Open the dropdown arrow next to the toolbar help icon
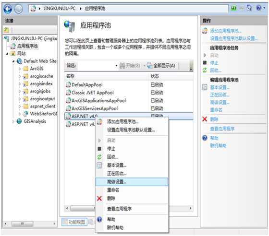Image resolution: width=269 pixels, height=236 pixels. pos(264,8)
